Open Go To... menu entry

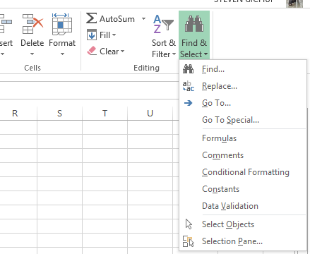pyautogui.click(x=243, y=103)
